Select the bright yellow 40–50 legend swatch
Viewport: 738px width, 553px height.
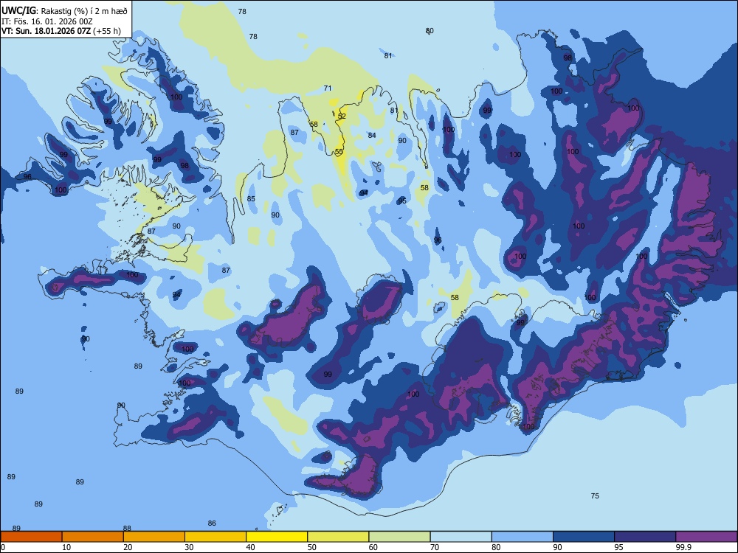point(277,537)
